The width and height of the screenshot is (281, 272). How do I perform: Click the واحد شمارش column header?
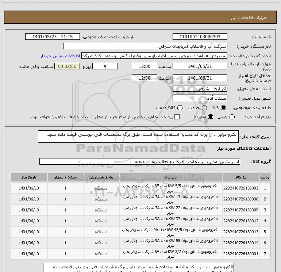pos(101,177)
